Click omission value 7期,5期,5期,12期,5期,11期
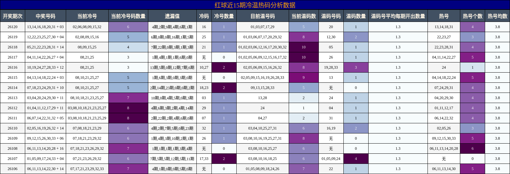The image size is (510, 174). [172, 159]
